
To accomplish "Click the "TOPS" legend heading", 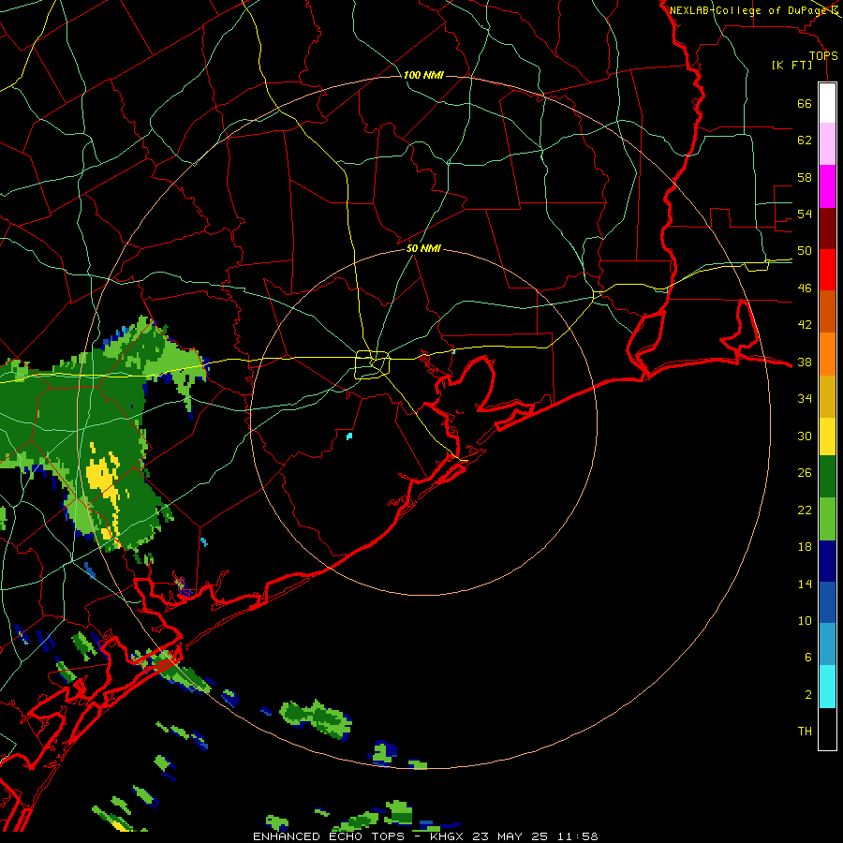I will 823,55.
